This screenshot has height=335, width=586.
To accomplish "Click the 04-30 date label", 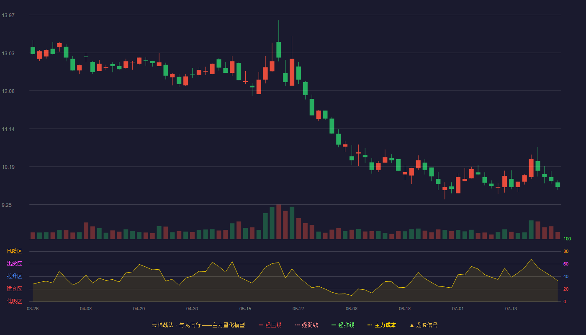I will coord(192,309).
